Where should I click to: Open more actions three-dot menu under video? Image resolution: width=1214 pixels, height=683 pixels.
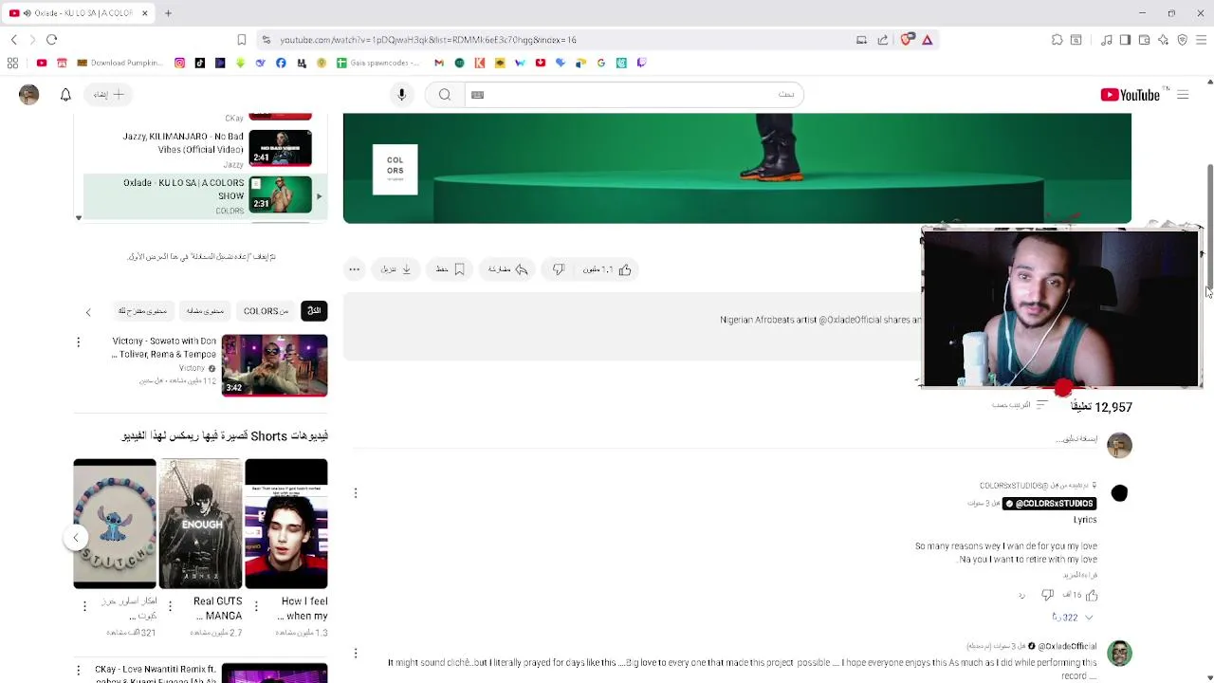point(354,269)
